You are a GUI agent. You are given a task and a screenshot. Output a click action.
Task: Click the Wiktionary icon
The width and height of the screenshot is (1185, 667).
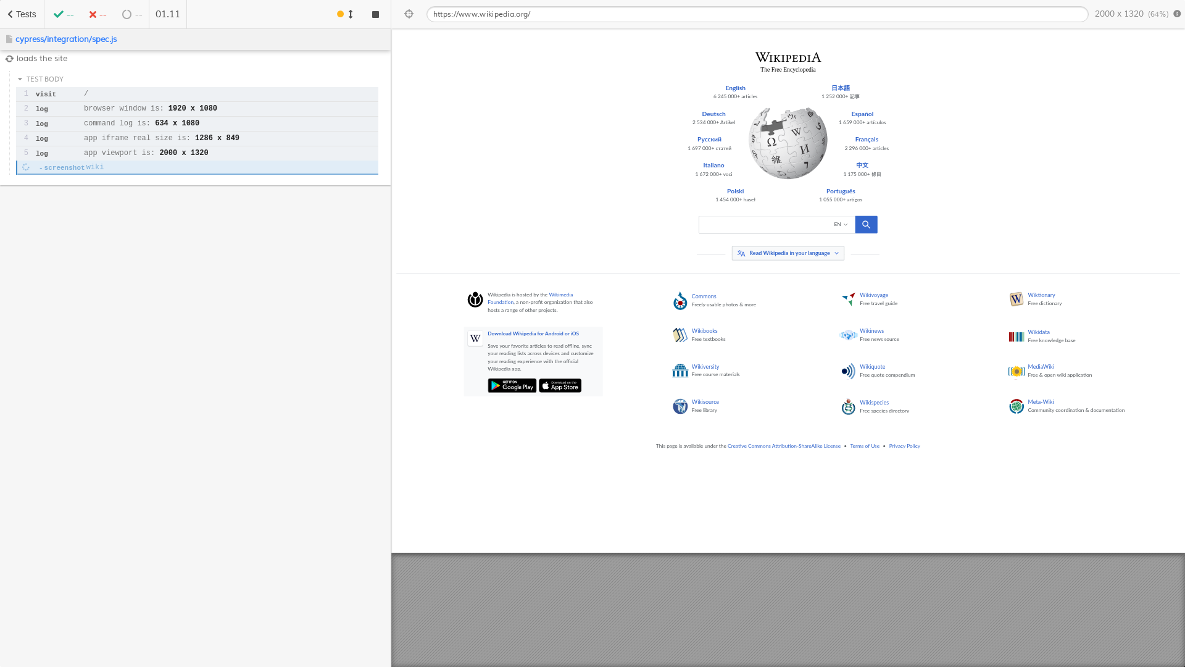tap(1016, 300)
